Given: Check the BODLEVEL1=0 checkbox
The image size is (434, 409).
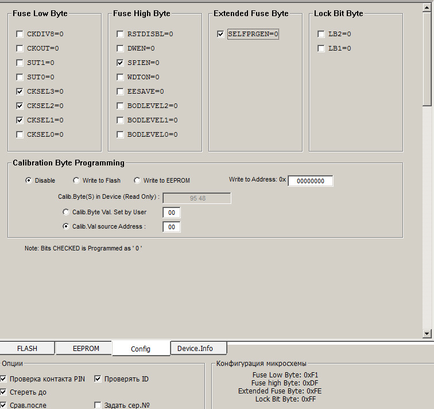Looking at the screenshot, I should coord(120,121).
